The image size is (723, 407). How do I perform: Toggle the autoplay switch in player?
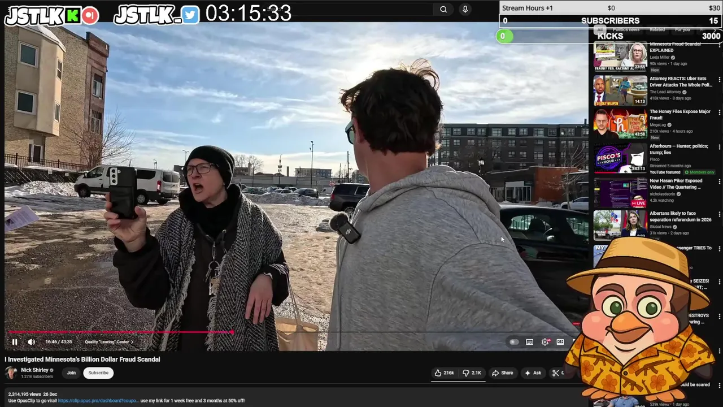513,342
